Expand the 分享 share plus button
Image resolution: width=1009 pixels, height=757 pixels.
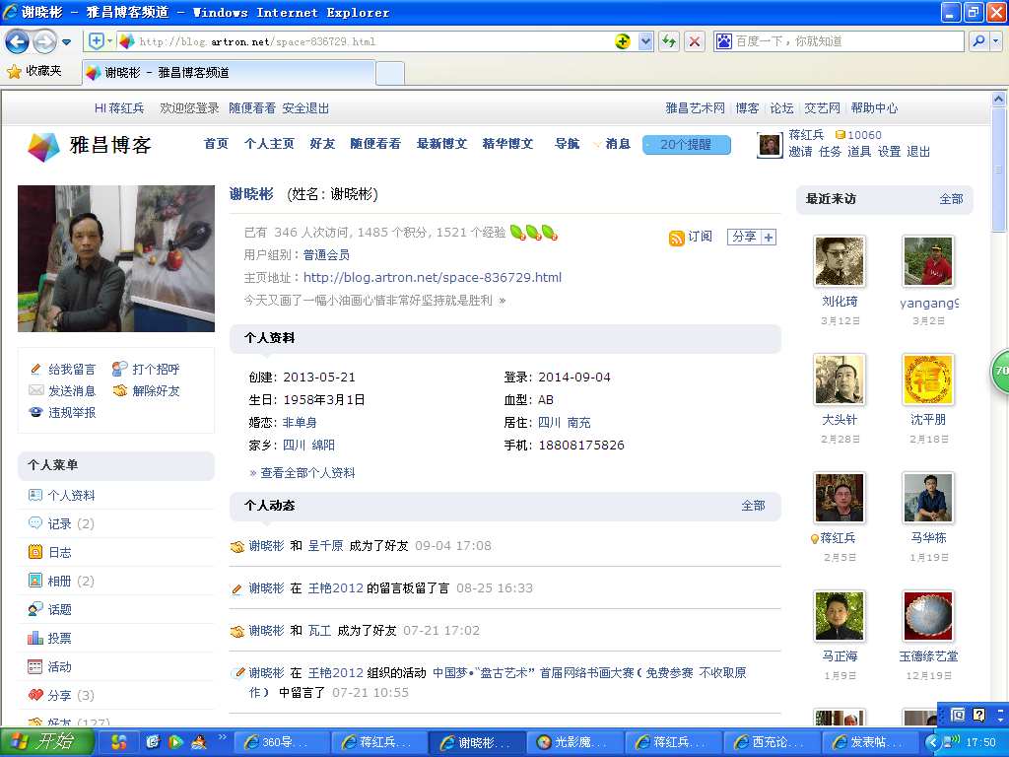pos(769,238)
